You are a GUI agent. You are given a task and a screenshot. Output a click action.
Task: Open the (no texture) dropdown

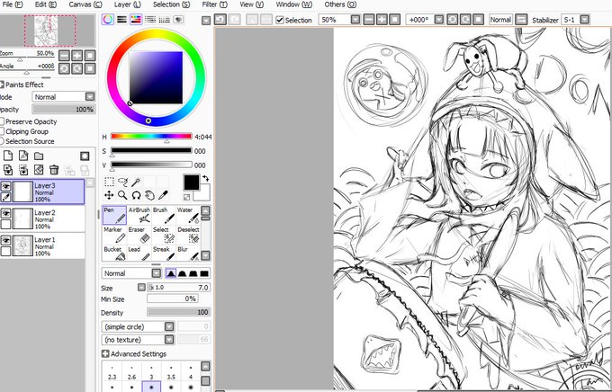[169, 340]
